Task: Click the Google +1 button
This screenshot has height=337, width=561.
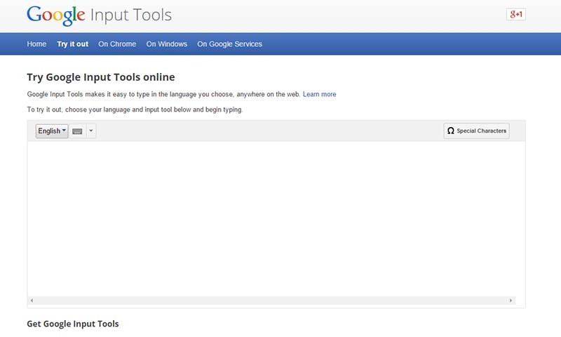Action: (x=516, y=14)
